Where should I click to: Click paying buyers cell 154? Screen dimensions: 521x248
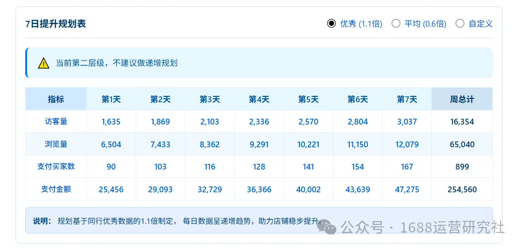[x=358, y=167]
